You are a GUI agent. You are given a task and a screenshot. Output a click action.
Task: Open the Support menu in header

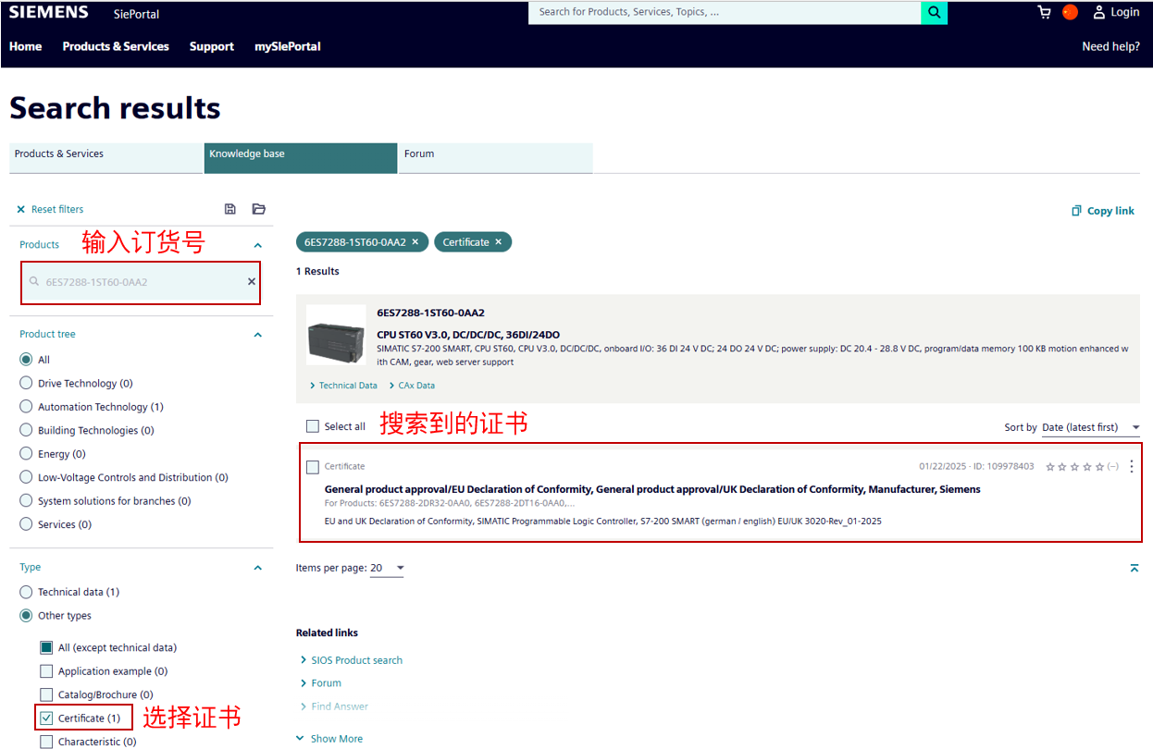[211, 46]
